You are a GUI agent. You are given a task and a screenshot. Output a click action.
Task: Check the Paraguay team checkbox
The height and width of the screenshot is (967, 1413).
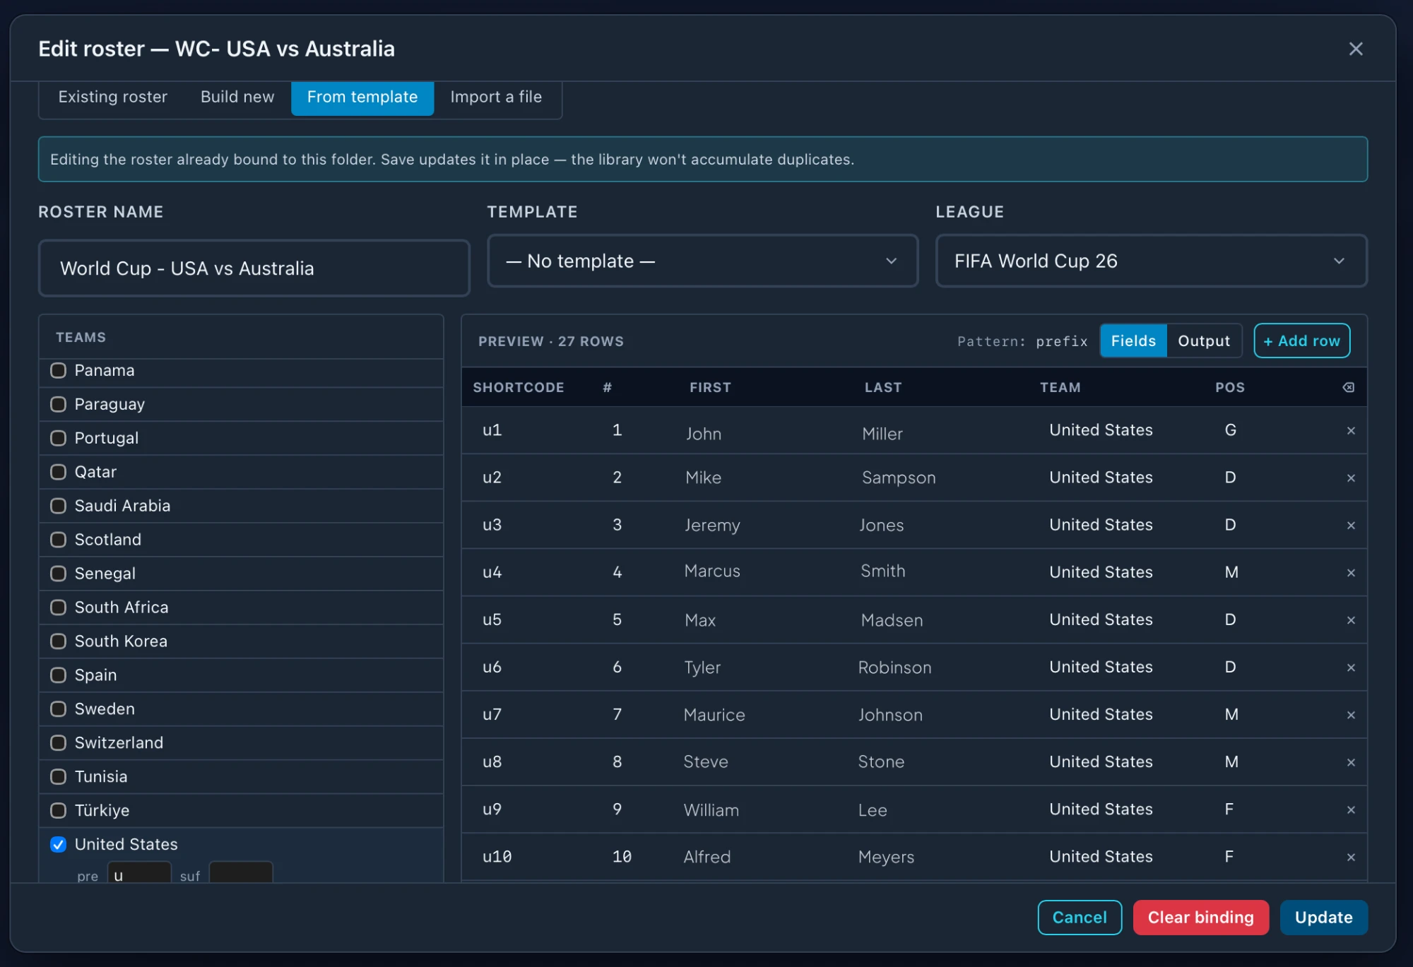58,404
